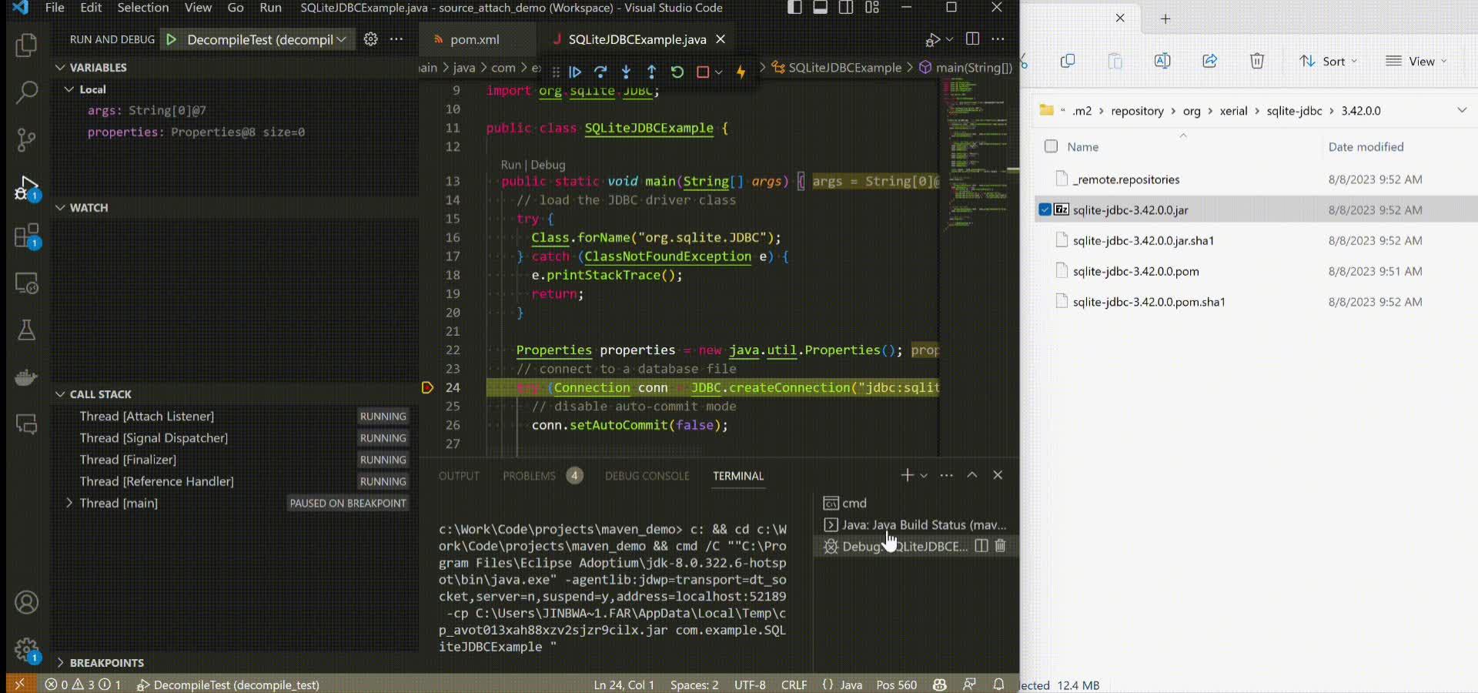1478x693 pixels.
Task: Click CRLF line ending in status bar
Action: [x=794, y=685]
